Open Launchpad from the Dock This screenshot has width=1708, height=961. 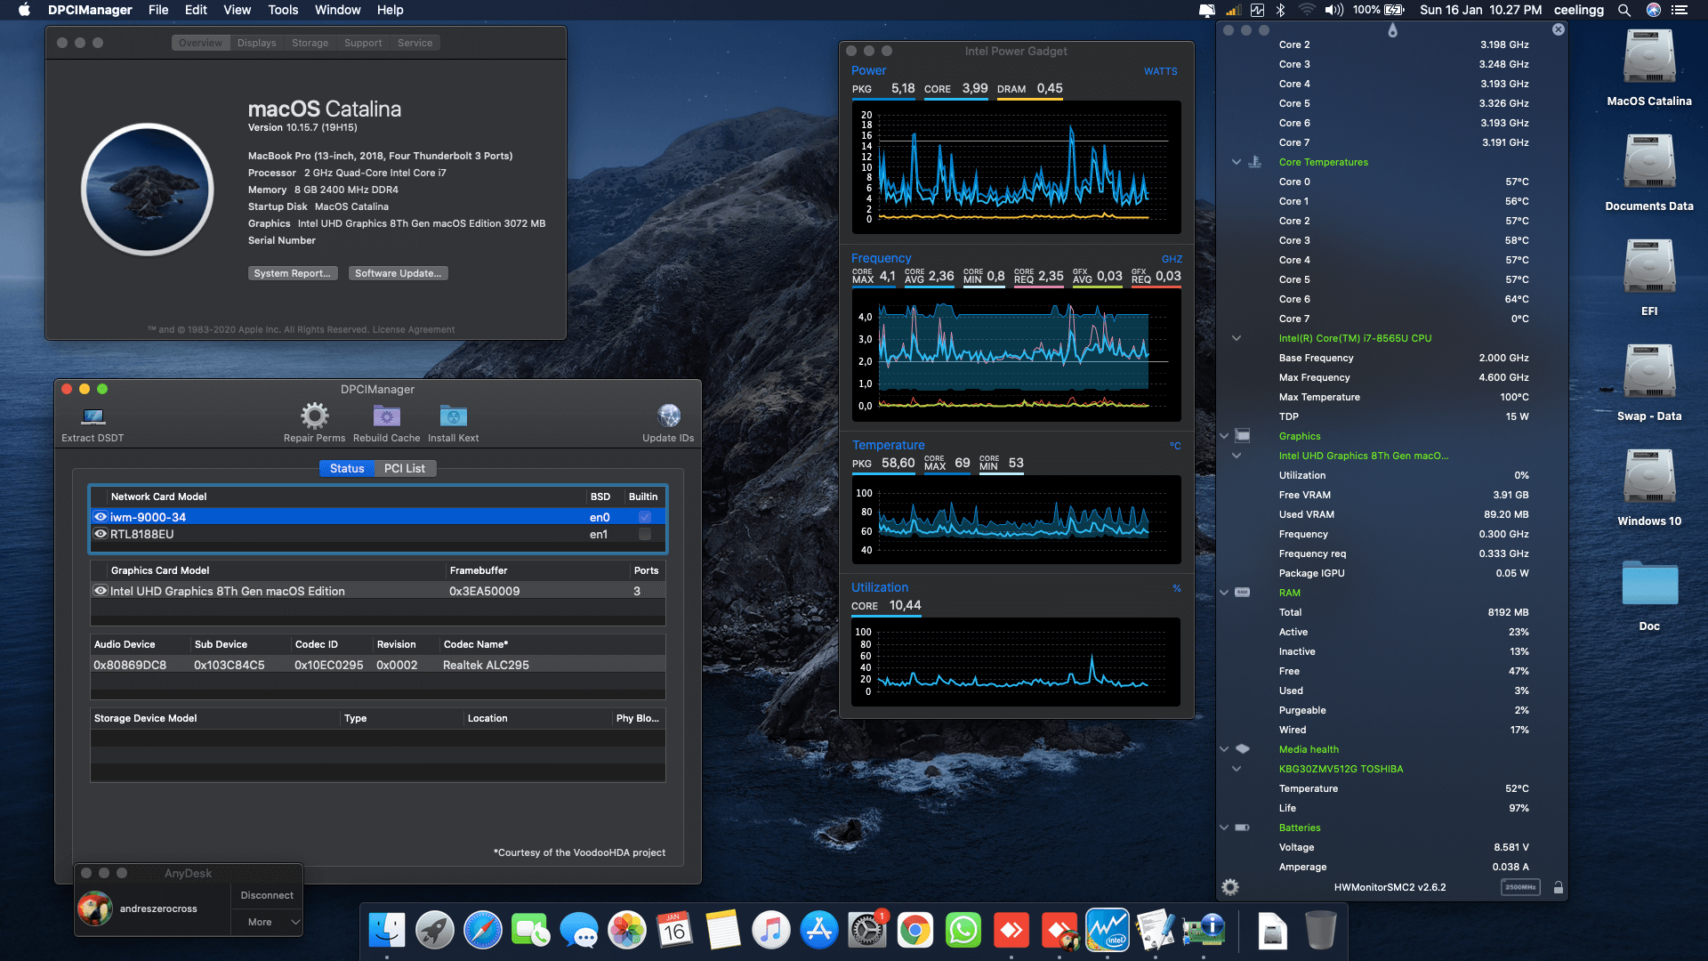point(435,931)
